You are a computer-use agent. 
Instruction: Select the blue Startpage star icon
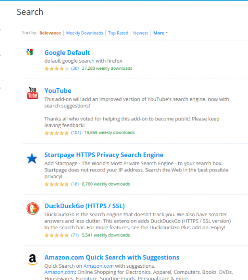32,158
